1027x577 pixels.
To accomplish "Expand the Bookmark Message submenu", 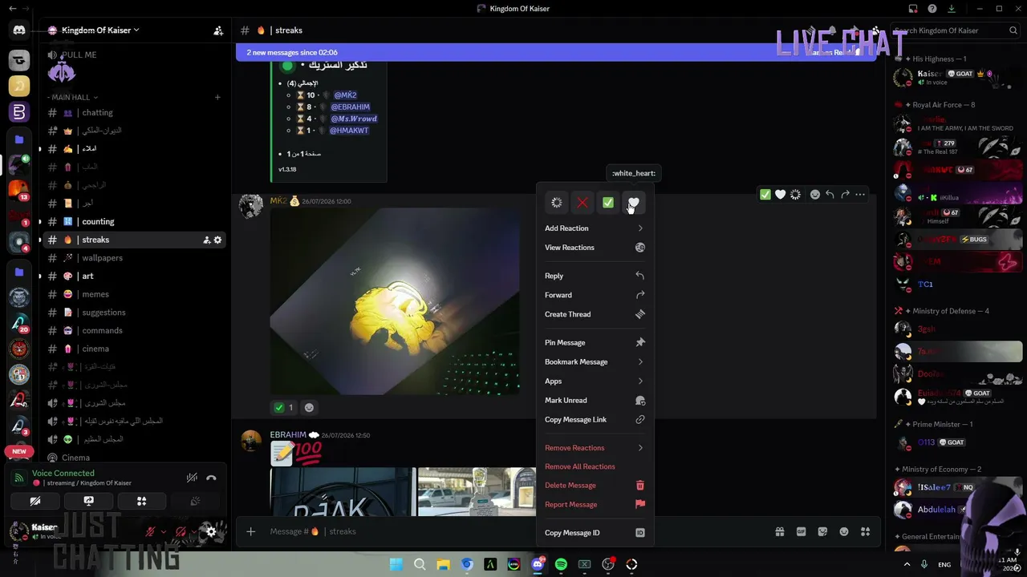I will (595, 361).
